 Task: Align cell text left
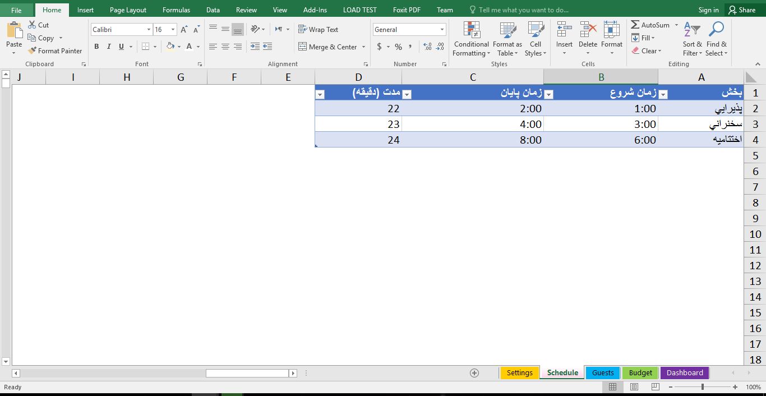(213, 47)
